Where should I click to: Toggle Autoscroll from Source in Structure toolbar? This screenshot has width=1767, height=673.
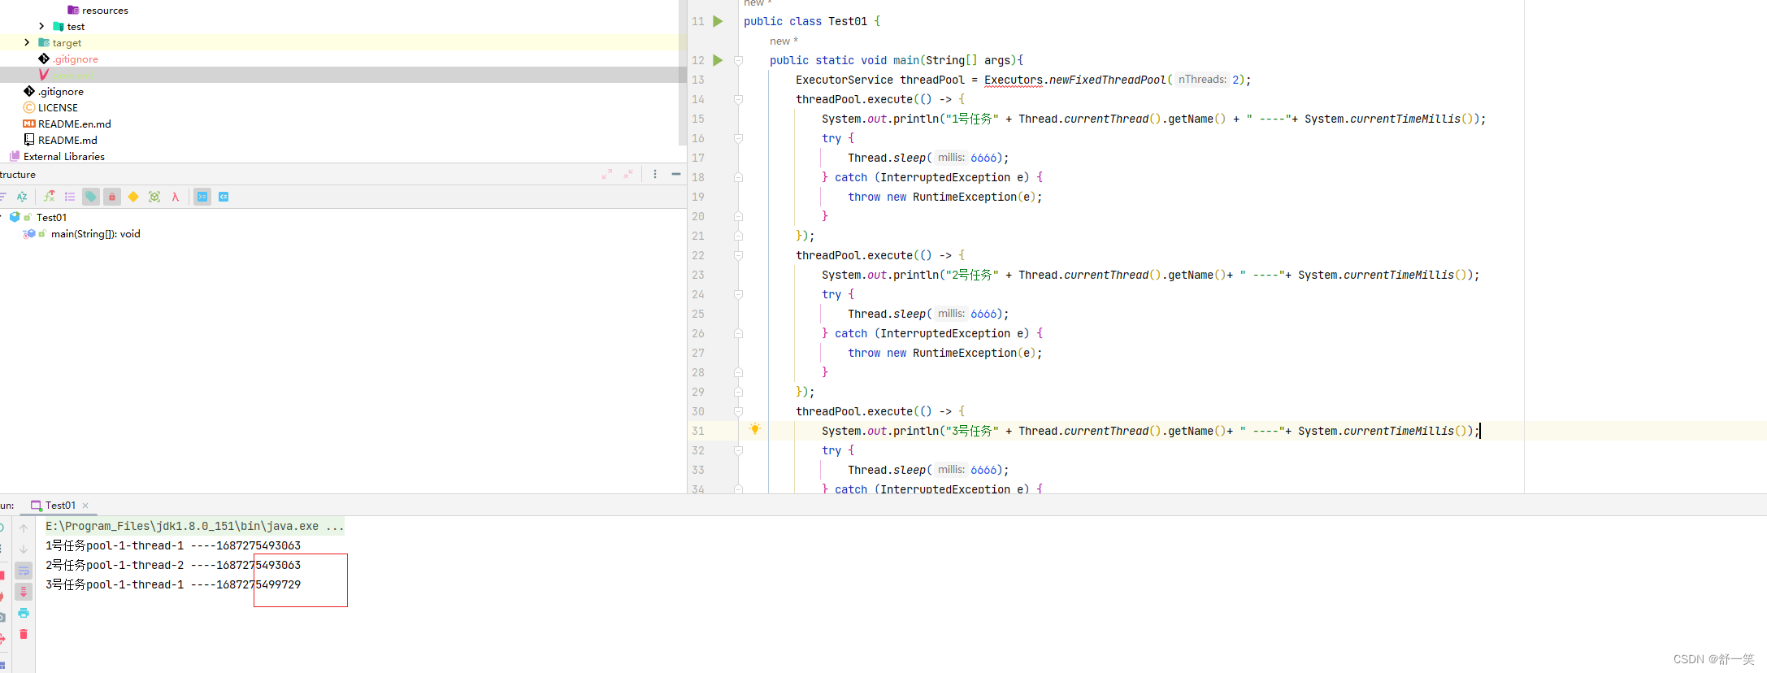(x=224, y=197)
